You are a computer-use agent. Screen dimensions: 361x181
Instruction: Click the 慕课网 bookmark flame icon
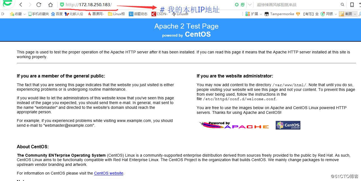coord(89,14)
